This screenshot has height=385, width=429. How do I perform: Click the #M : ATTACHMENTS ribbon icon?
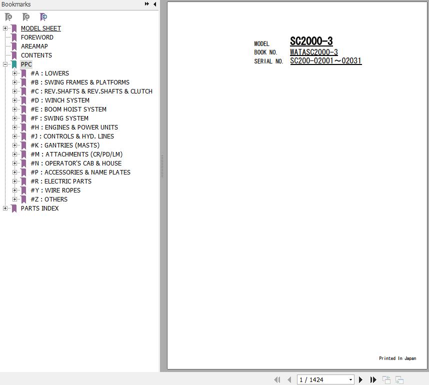pos(24,154)
